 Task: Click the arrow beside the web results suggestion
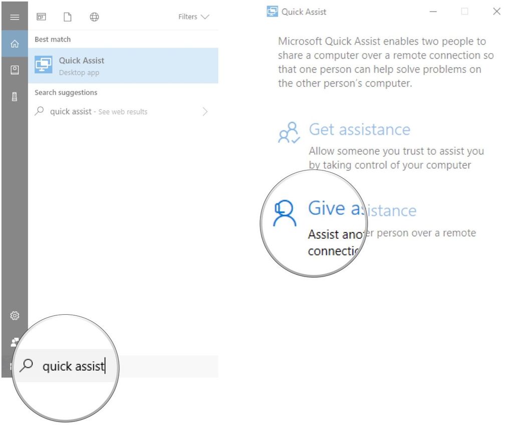205,111
